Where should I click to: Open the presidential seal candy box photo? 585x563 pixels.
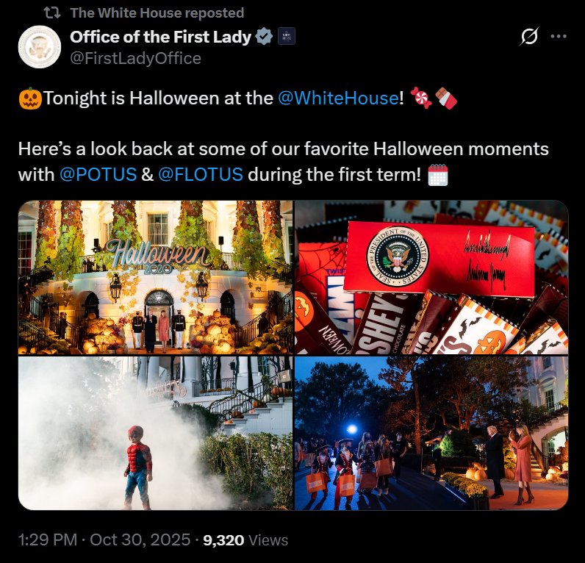pos(431,277)
